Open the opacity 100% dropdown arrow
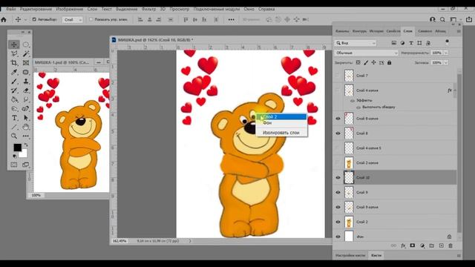 point(446,53)
